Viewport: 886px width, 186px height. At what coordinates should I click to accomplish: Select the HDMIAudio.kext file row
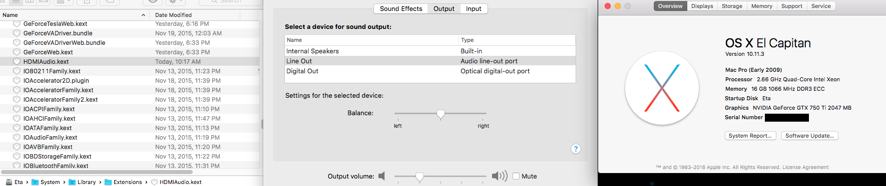click(130, 61)
